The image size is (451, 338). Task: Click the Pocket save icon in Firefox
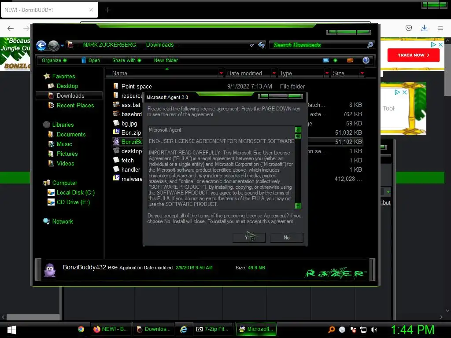408,28
